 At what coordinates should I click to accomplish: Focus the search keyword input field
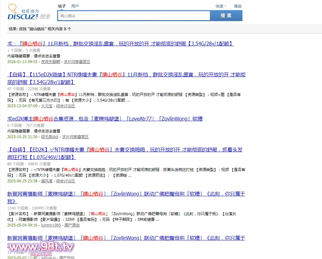point(134,16)
